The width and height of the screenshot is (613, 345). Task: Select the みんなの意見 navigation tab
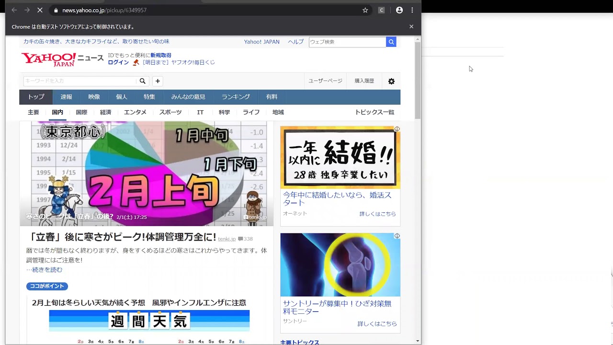pos(188,97)
